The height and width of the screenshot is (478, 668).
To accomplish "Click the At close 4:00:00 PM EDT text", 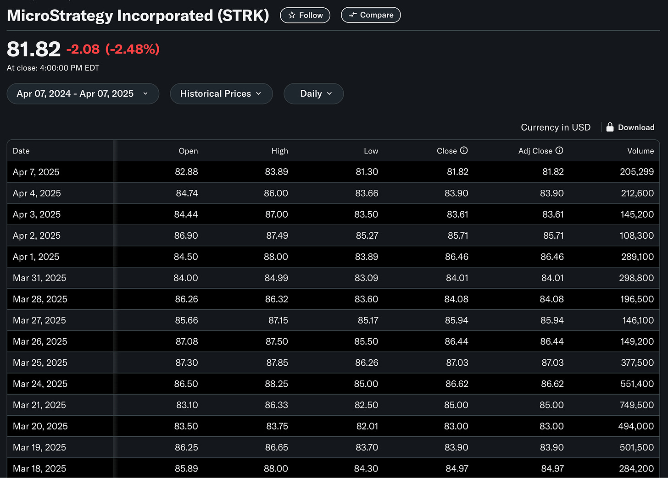I will (53, 68).
